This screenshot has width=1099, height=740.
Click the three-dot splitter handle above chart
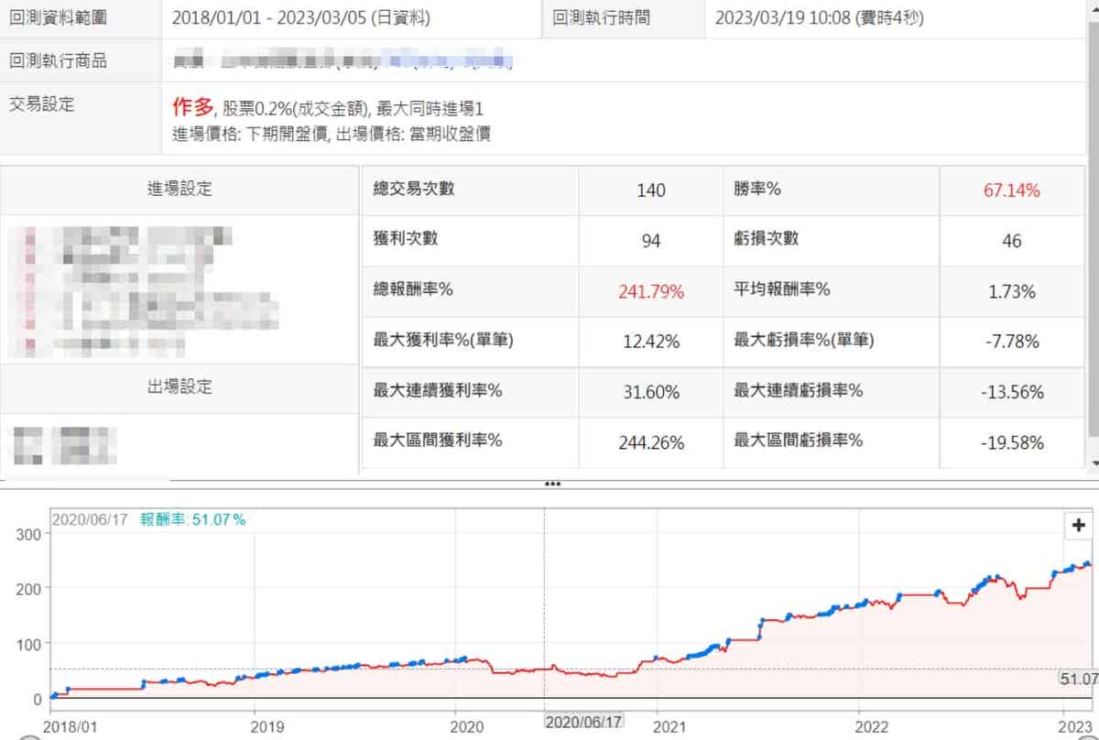pos(551,483)
